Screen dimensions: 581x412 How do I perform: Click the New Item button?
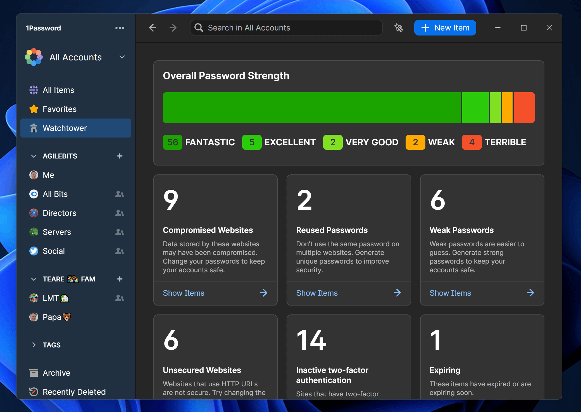click(x=445, y=28)
